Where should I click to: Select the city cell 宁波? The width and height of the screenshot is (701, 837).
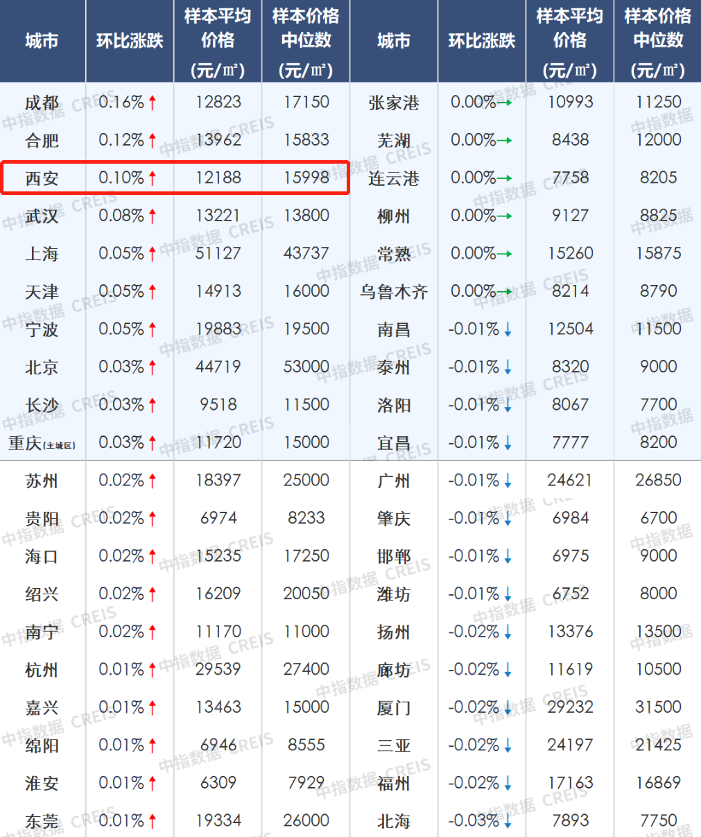pyautogui.click(x=42, y=329)
